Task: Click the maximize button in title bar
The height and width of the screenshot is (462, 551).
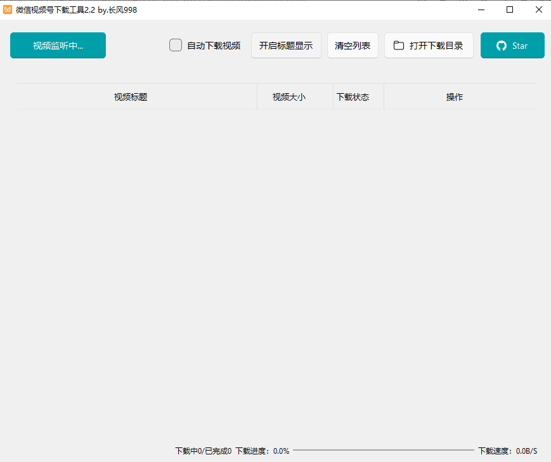Action: click(509, 10)
